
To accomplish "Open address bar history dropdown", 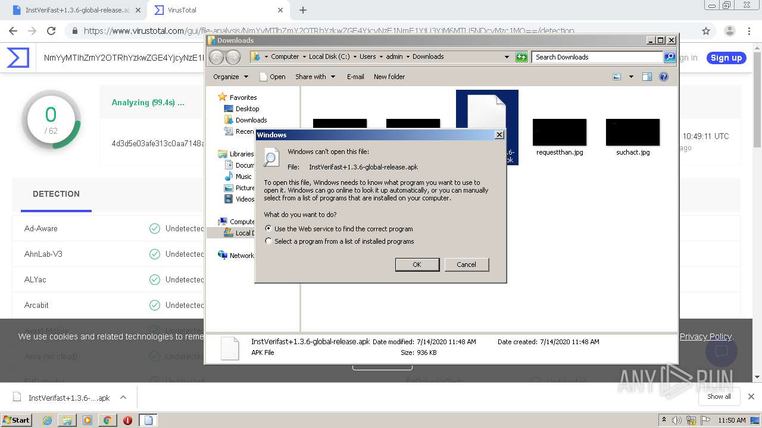I will [507, 57].
